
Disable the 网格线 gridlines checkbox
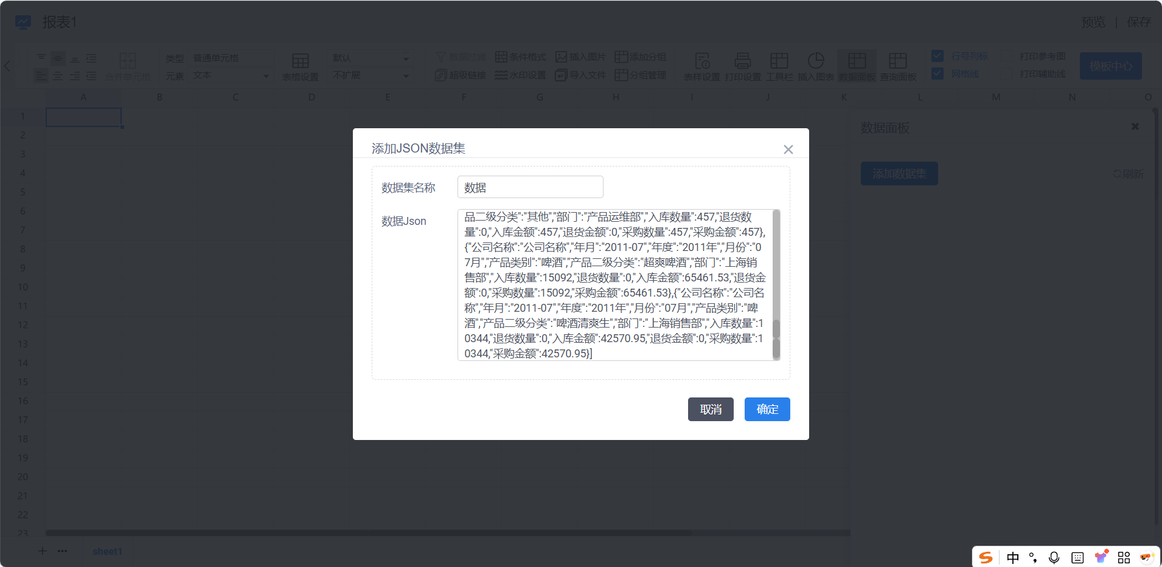(x=938, y=74)
